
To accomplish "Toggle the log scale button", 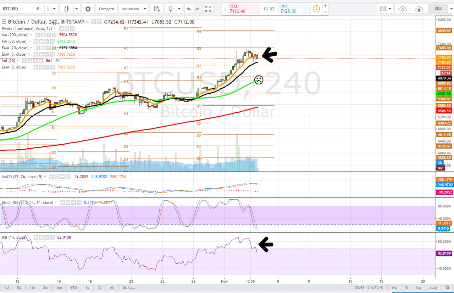I will [x=419, y=287].
